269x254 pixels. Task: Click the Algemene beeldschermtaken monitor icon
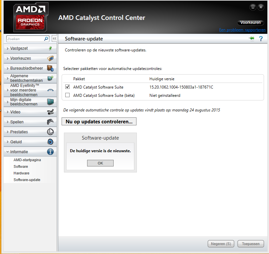[x=50, y=78]
